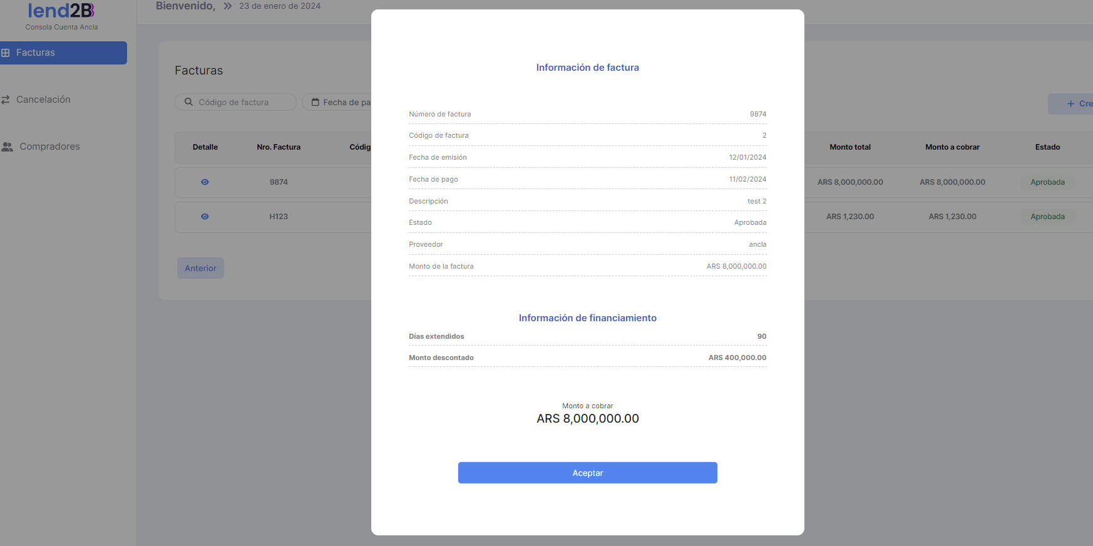This screenshot has width=1093, height=546.
Task: Click the Cancelación swap arrows icon
Action: [x=6, y=100]
